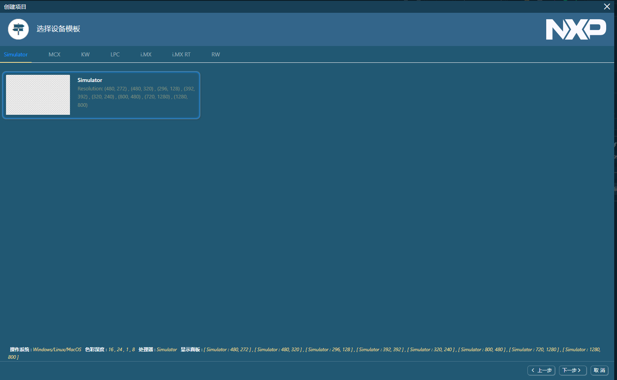617x380 pixels.
Task: Click the NXP logo
Action: [x=576, y=29]
